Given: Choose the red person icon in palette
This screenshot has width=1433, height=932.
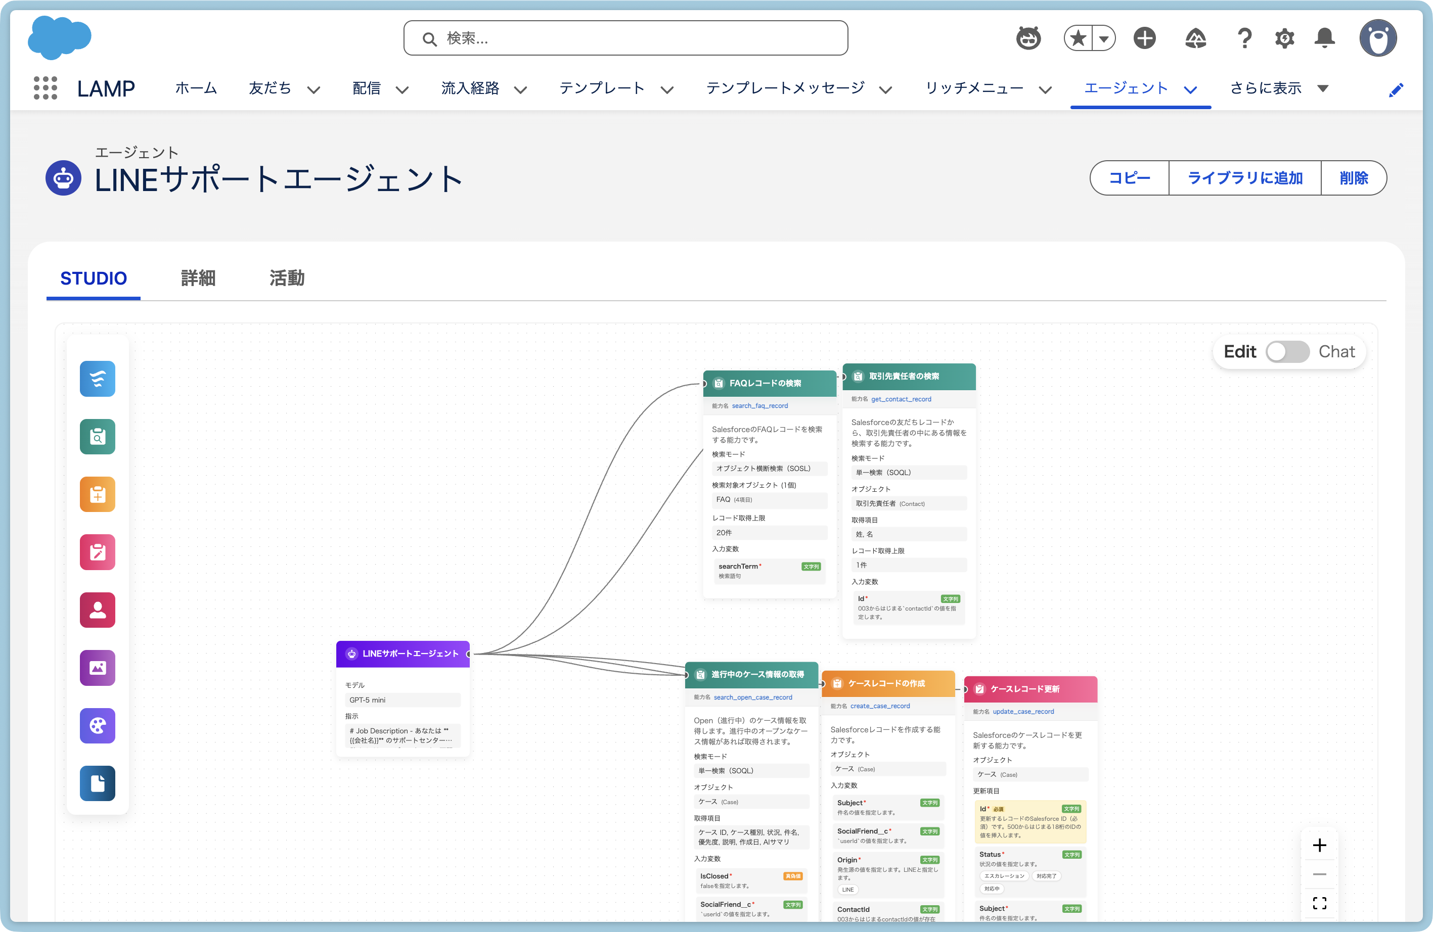Looking at the screenshot, I should 97,610.
